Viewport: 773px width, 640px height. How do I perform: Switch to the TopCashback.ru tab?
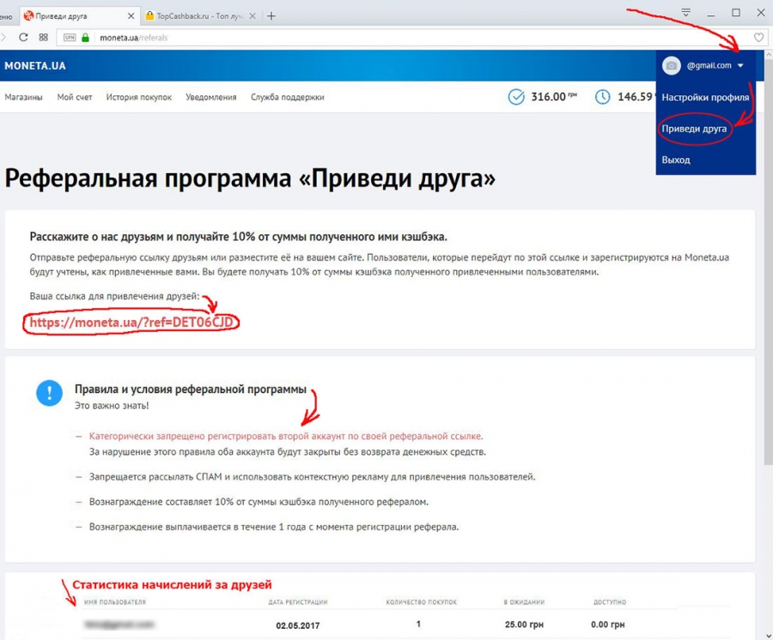(x=200, y=16)
